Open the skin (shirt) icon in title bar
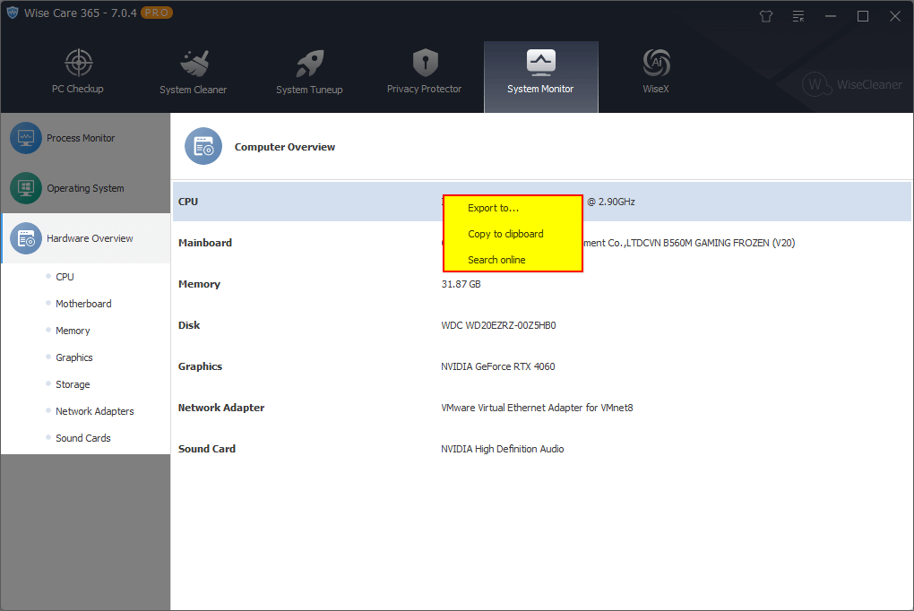 [x=766, y=16]
